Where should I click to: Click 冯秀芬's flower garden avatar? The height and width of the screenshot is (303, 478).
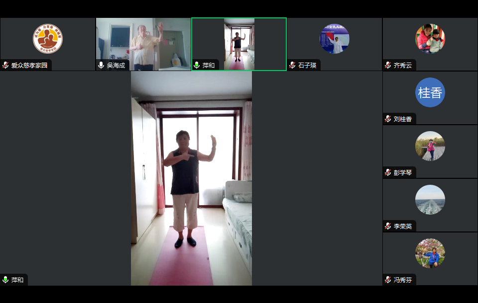(x=430, y=253)
